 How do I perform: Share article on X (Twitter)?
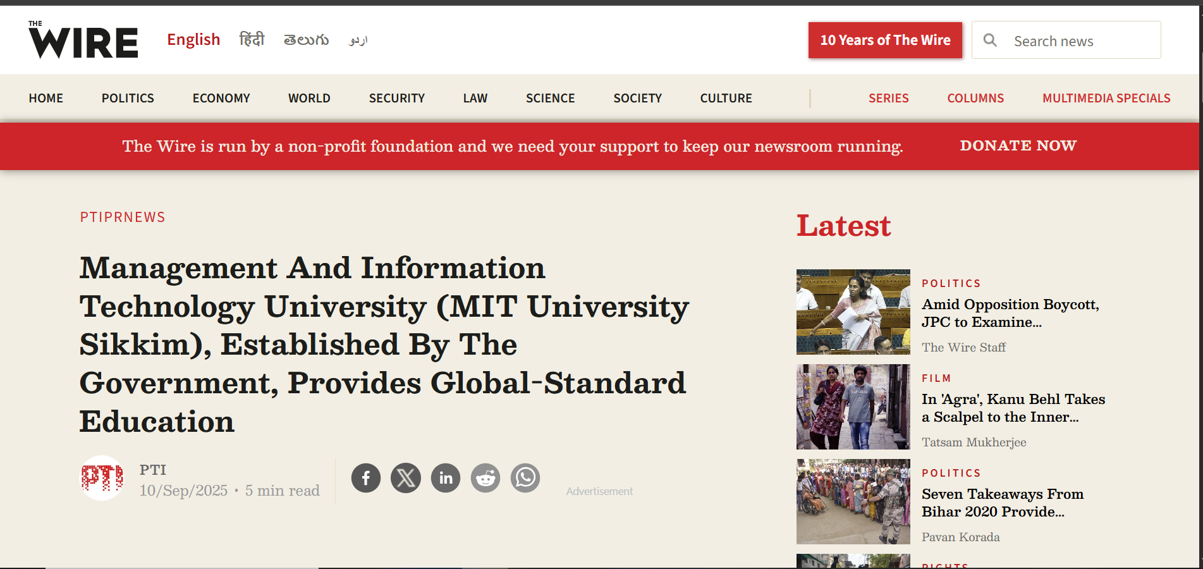pos(406,478)
